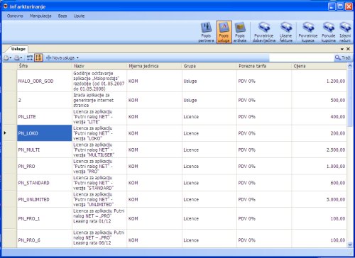
Task: Click price cell 400,00
Action: point(319,117)
